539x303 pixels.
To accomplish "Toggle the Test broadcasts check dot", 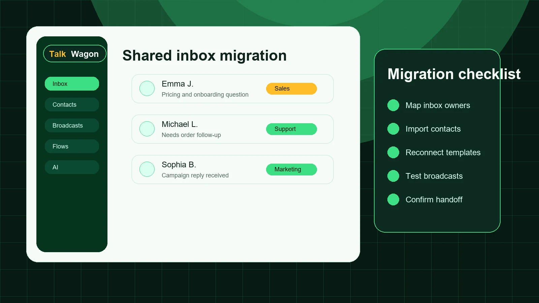I will pos(393,176).
